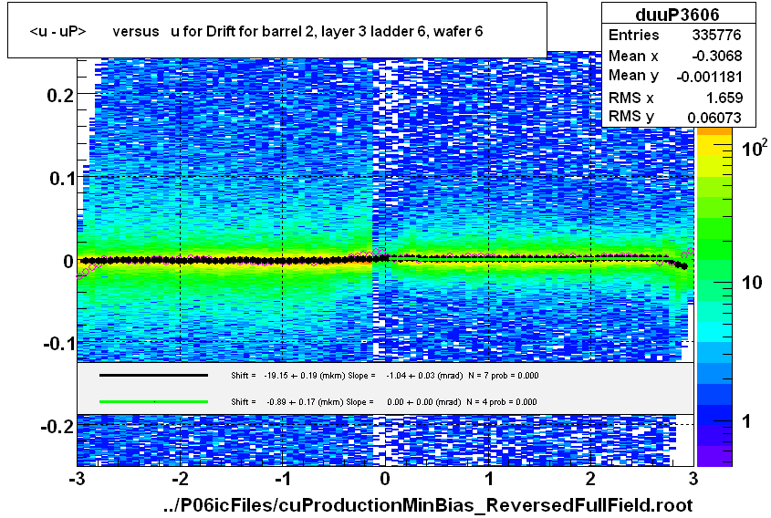Click the color scale label 1
The image size is (771, 518).
[x=746, y=421]
